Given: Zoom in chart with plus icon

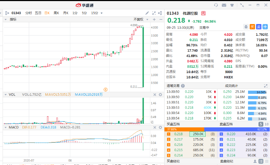Looking at the screenshot, I should click(x=154, y=20).
